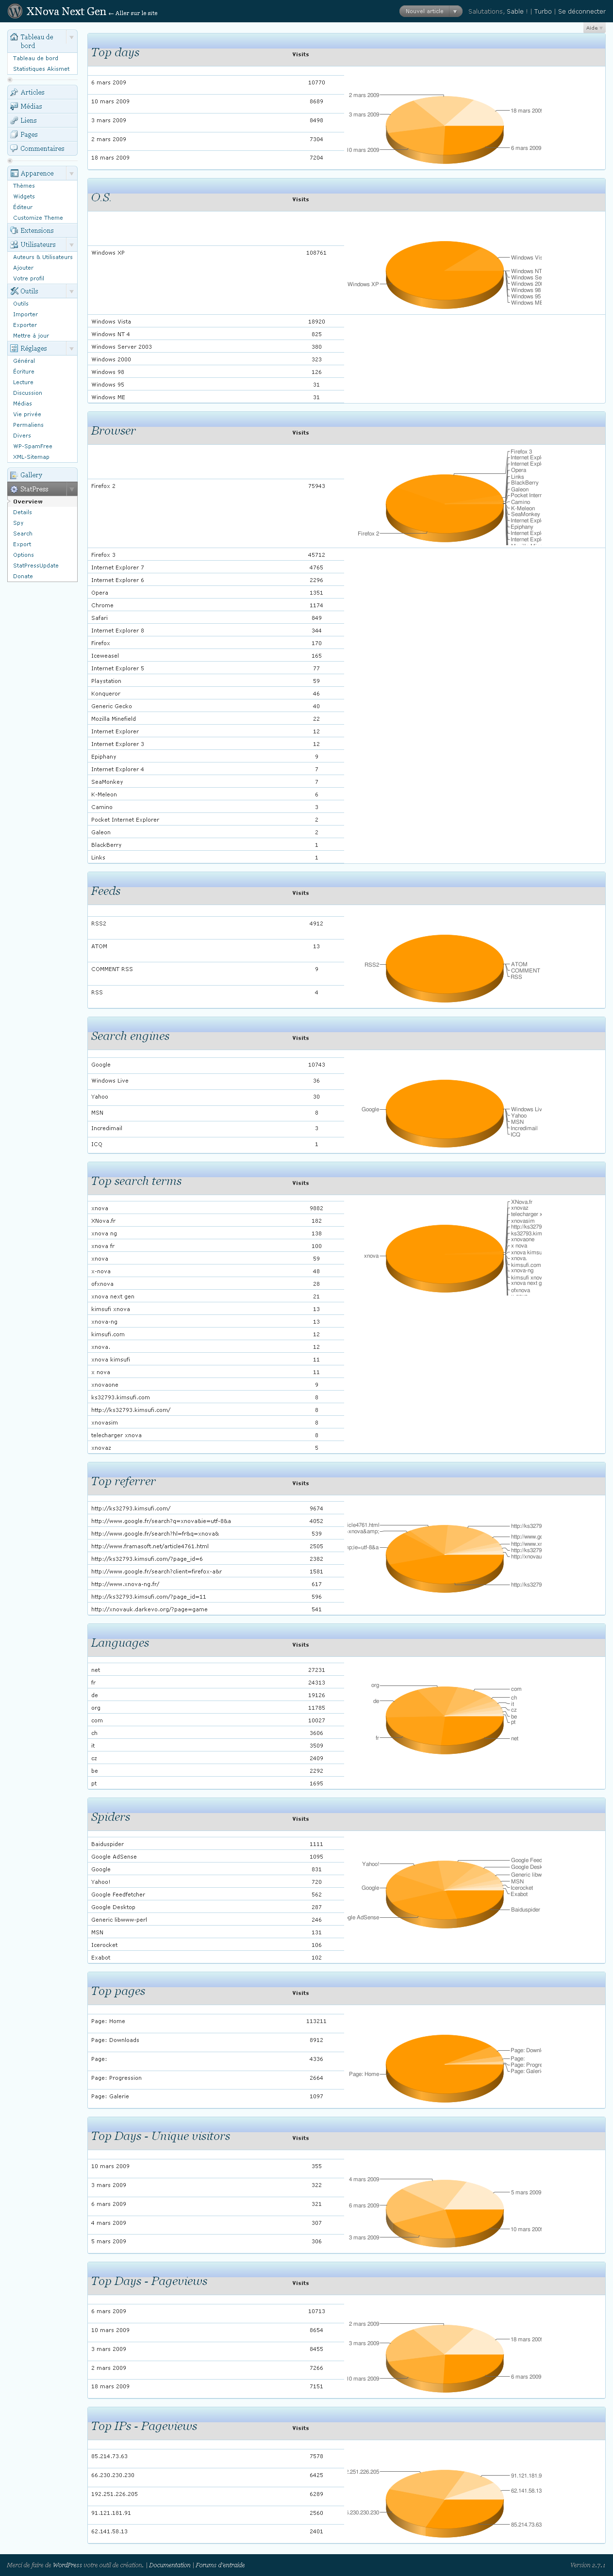Collapse sidebar using arrow below Commentaires
This screenshot has height=2576, width=613.
10,160
